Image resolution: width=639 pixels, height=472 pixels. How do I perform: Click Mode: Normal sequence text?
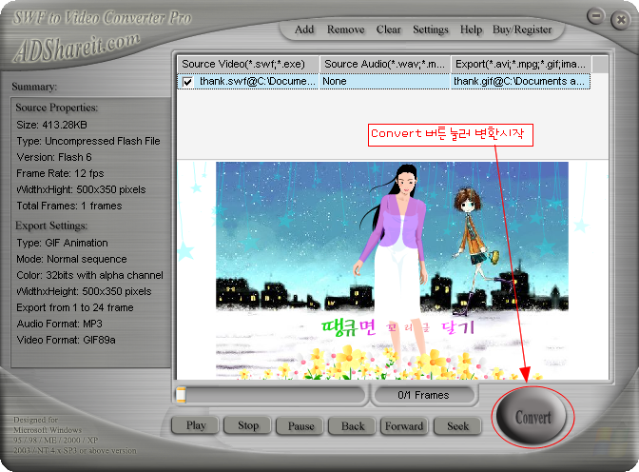[x=71, y=259]
